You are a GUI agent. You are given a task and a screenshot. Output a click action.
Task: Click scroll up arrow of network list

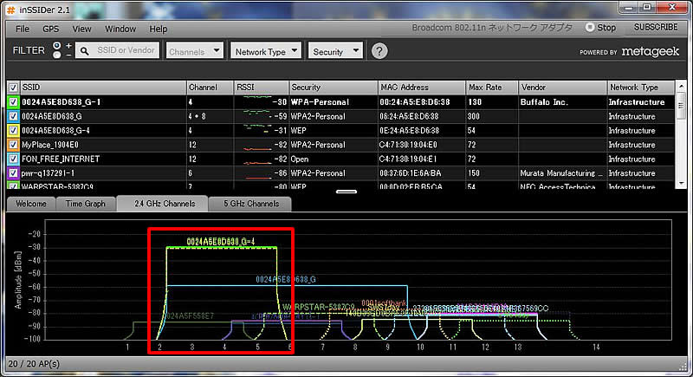681,87
